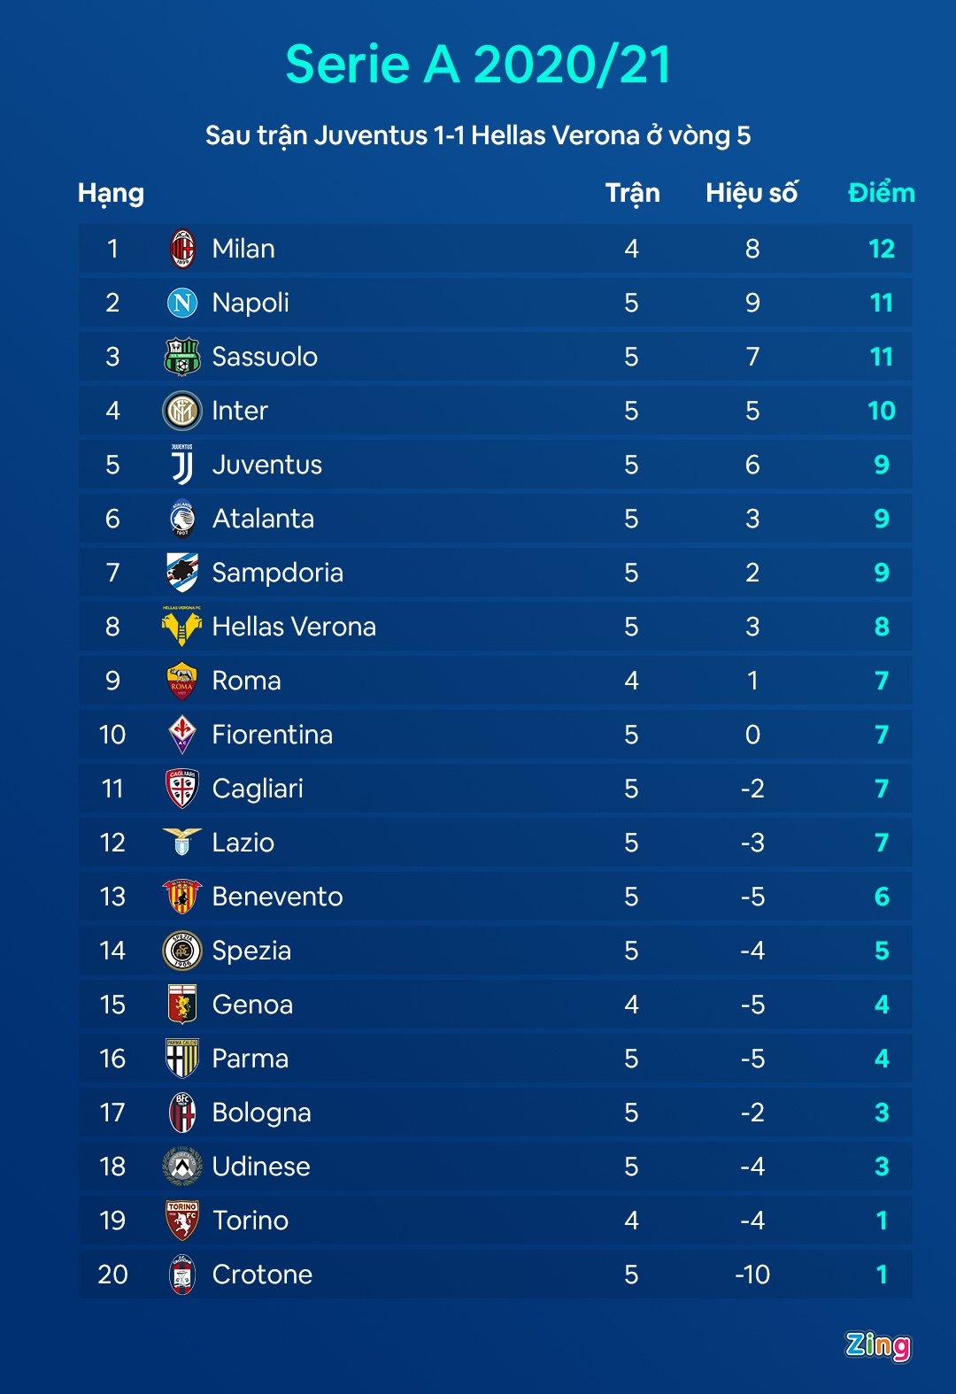This screenshot has height=1394, width=956.
Task: Click the Hiệu số column header
Action: coord(752,193)
